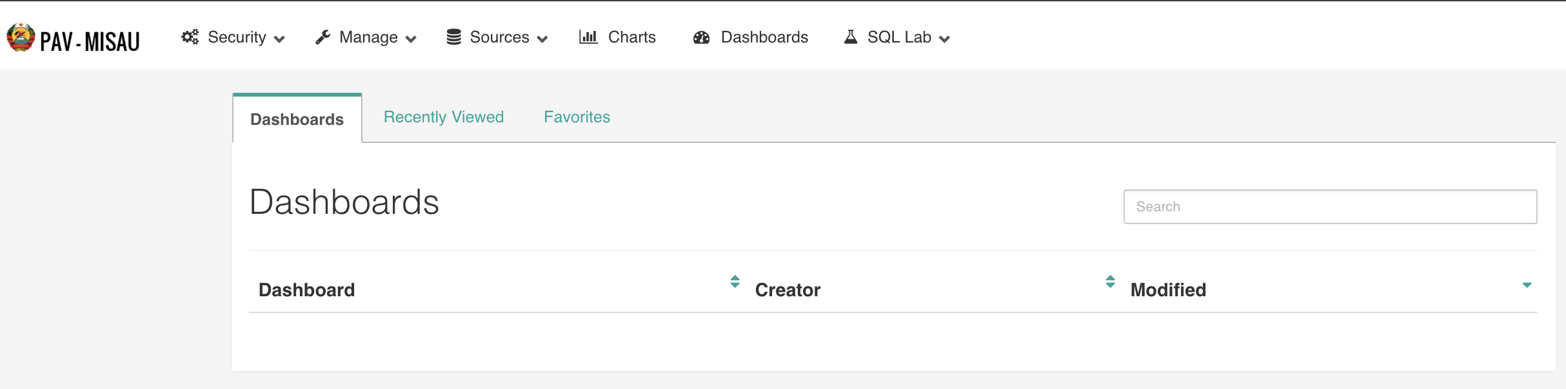This screenshot has width=1566, height=389.
Task: Click the SQL Lab flask icon
Action: (x=851, y=37)
